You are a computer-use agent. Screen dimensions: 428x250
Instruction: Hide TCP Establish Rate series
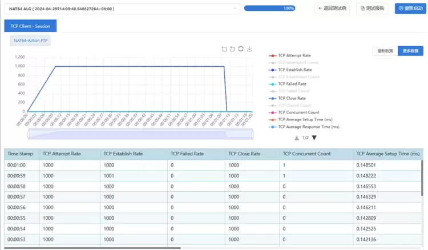pyautogui.click(x=294, y=70)
